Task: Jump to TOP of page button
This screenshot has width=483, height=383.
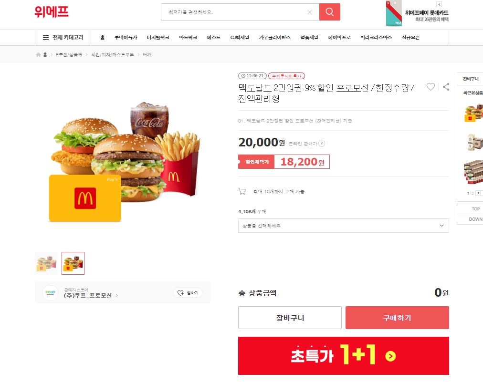Action: [474, 209]
